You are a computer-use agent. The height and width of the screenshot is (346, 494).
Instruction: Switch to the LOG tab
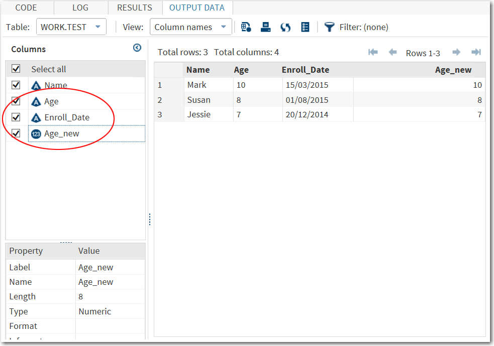pos(80,8)
